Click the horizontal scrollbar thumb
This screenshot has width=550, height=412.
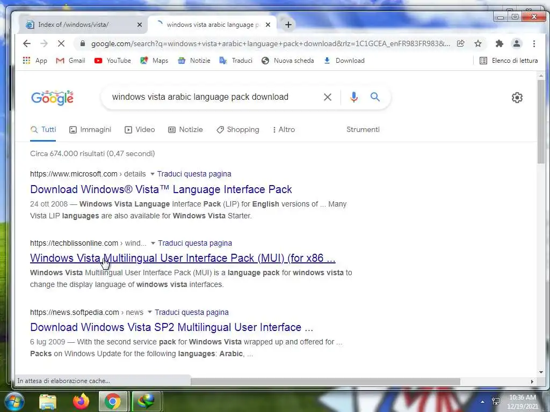325,381
